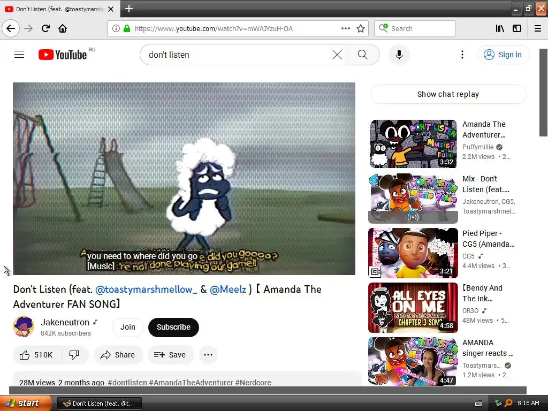Share this video
Viewport: 548px width, 411px height.
[x=118, y=355]
